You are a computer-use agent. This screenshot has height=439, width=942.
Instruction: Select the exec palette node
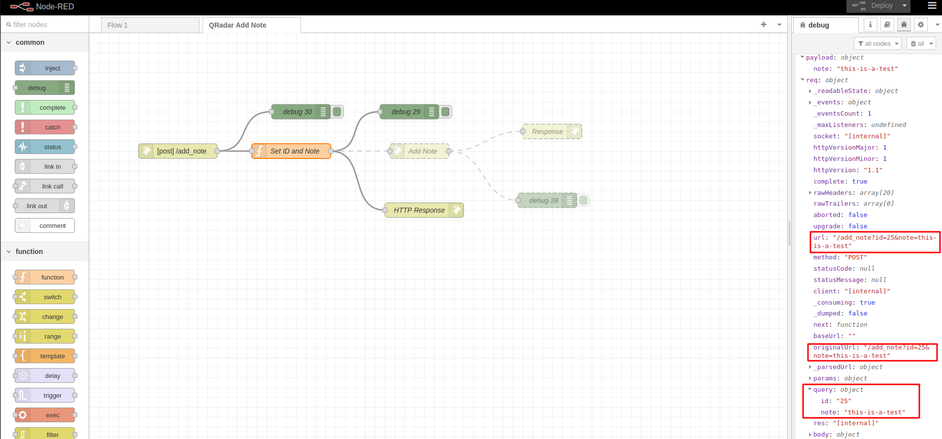coord(45,415)
